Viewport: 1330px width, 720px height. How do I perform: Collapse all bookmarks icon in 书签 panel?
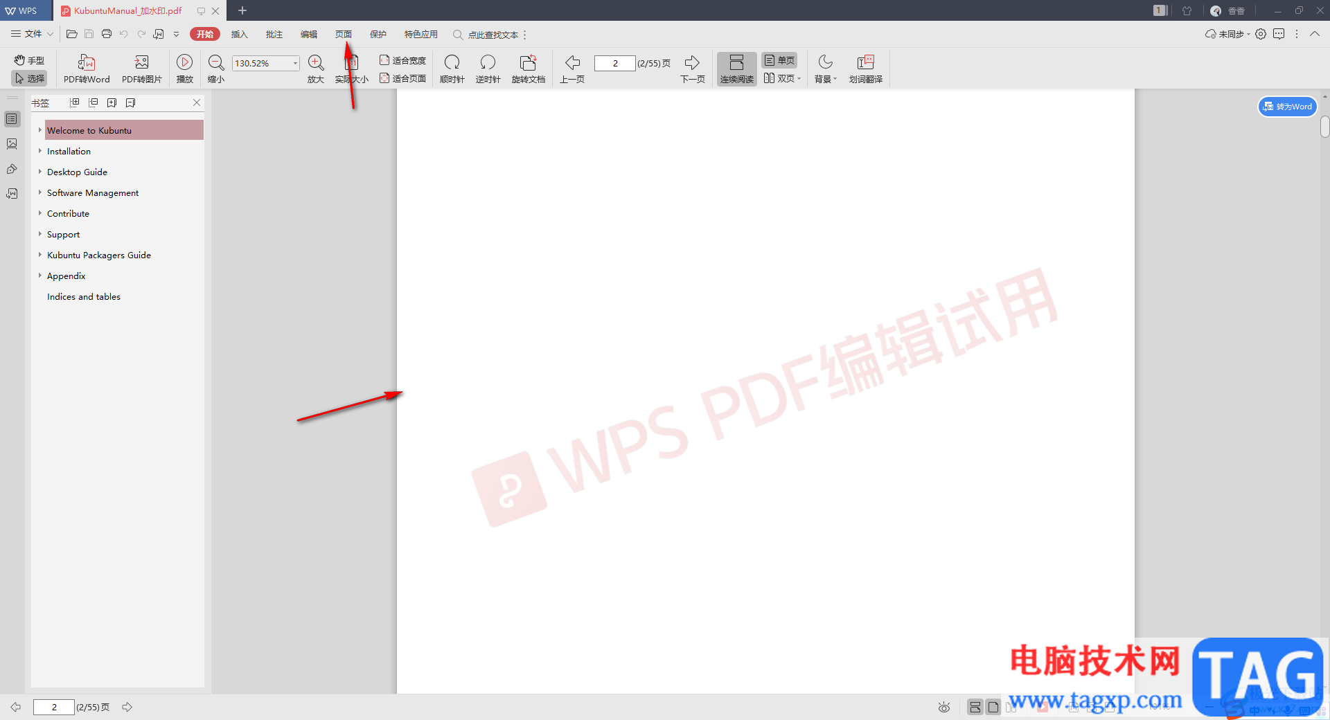click(x=94, y=102)
